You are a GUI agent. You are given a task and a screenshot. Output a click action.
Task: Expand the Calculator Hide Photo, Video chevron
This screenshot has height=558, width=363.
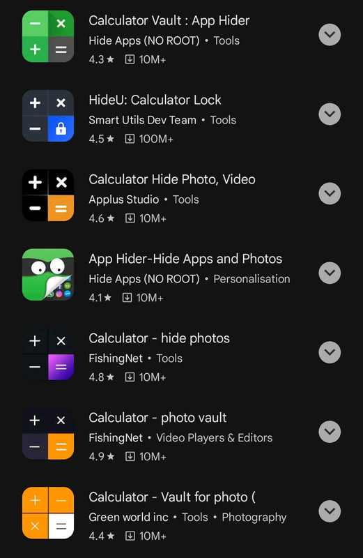[x=330, y=193]
